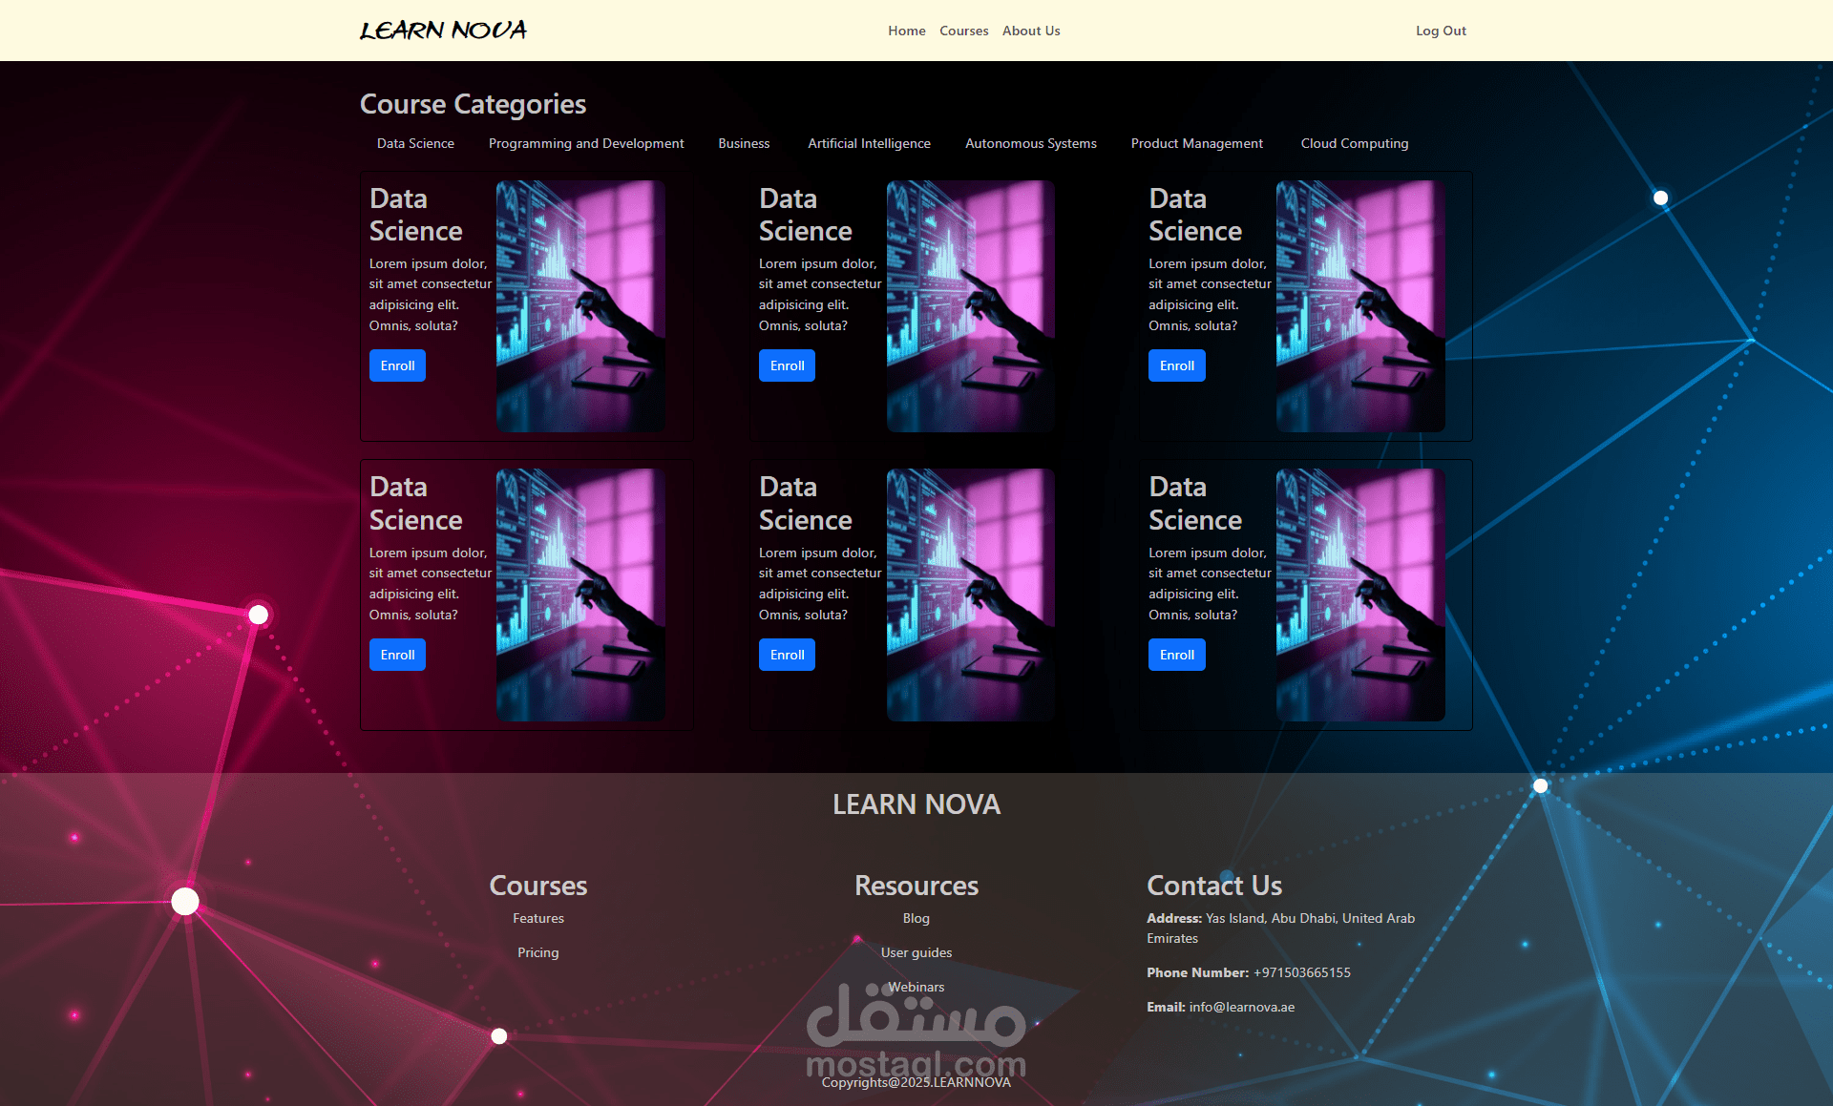The image size is (1833, 1106).
Task: Open the Pricing footer link
Action: click(537, 952)
